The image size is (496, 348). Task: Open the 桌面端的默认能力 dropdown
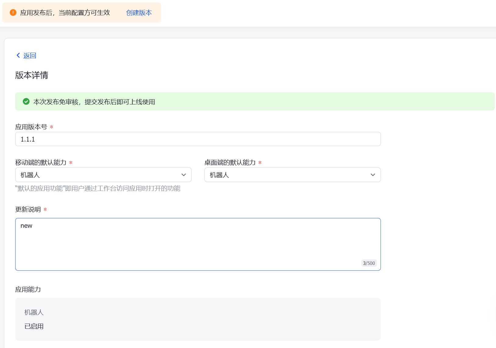(x=286, y=175)
